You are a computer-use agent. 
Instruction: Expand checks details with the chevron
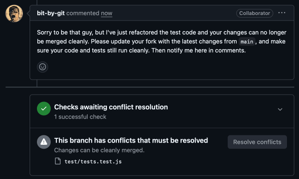(x=280, y=110)
